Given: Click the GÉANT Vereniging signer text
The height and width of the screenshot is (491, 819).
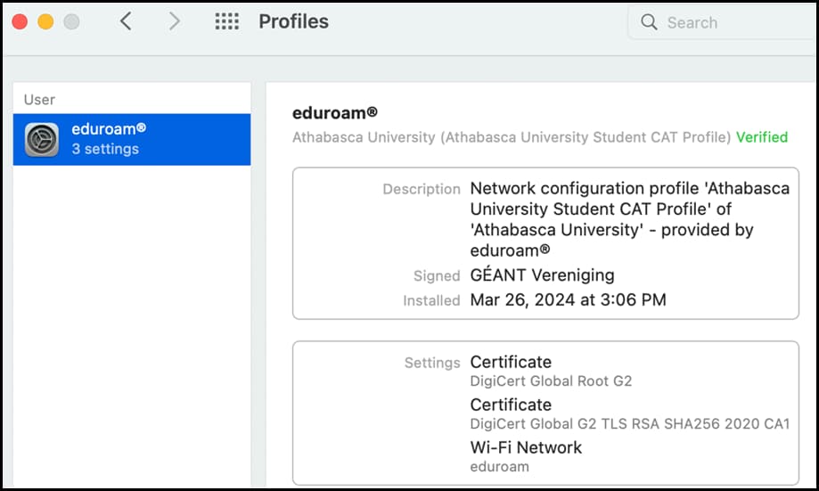Looking at the screenshot, I should click(542, 274).
